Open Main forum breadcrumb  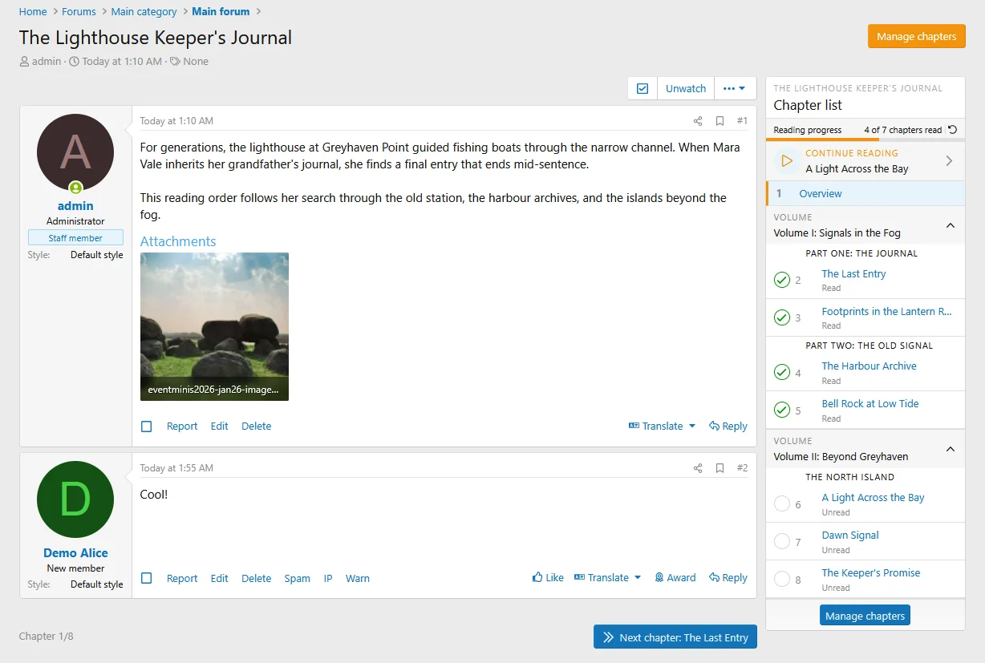pos(221,11)
